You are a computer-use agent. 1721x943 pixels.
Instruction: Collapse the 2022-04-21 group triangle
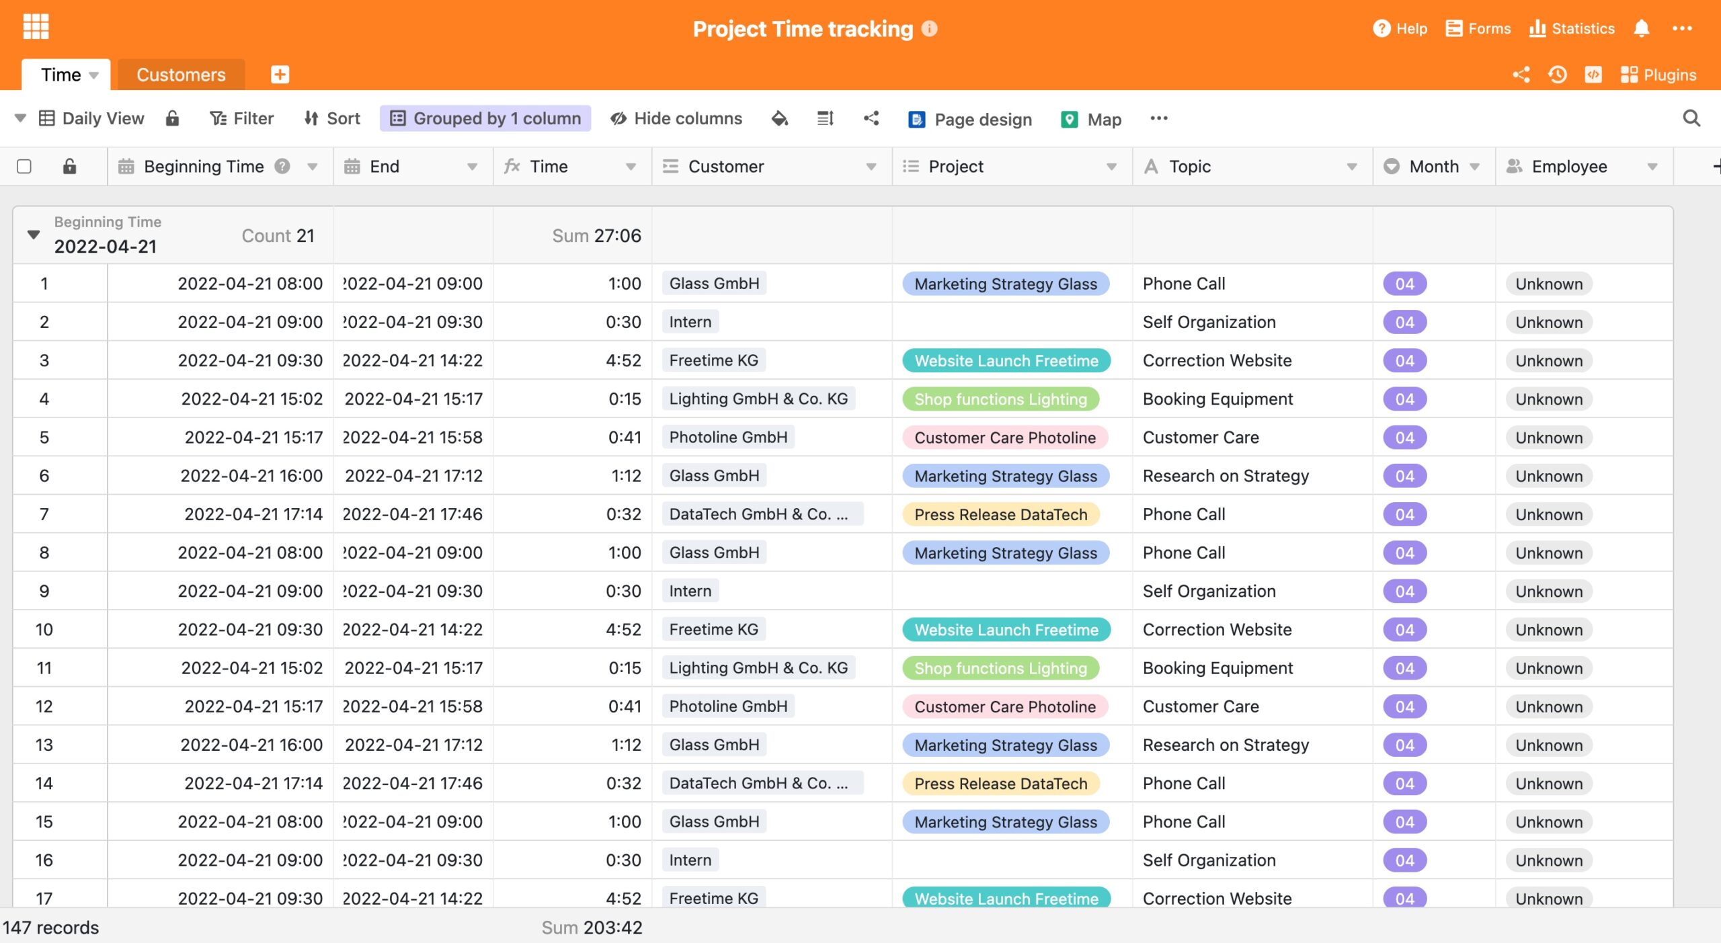(33, 235)
